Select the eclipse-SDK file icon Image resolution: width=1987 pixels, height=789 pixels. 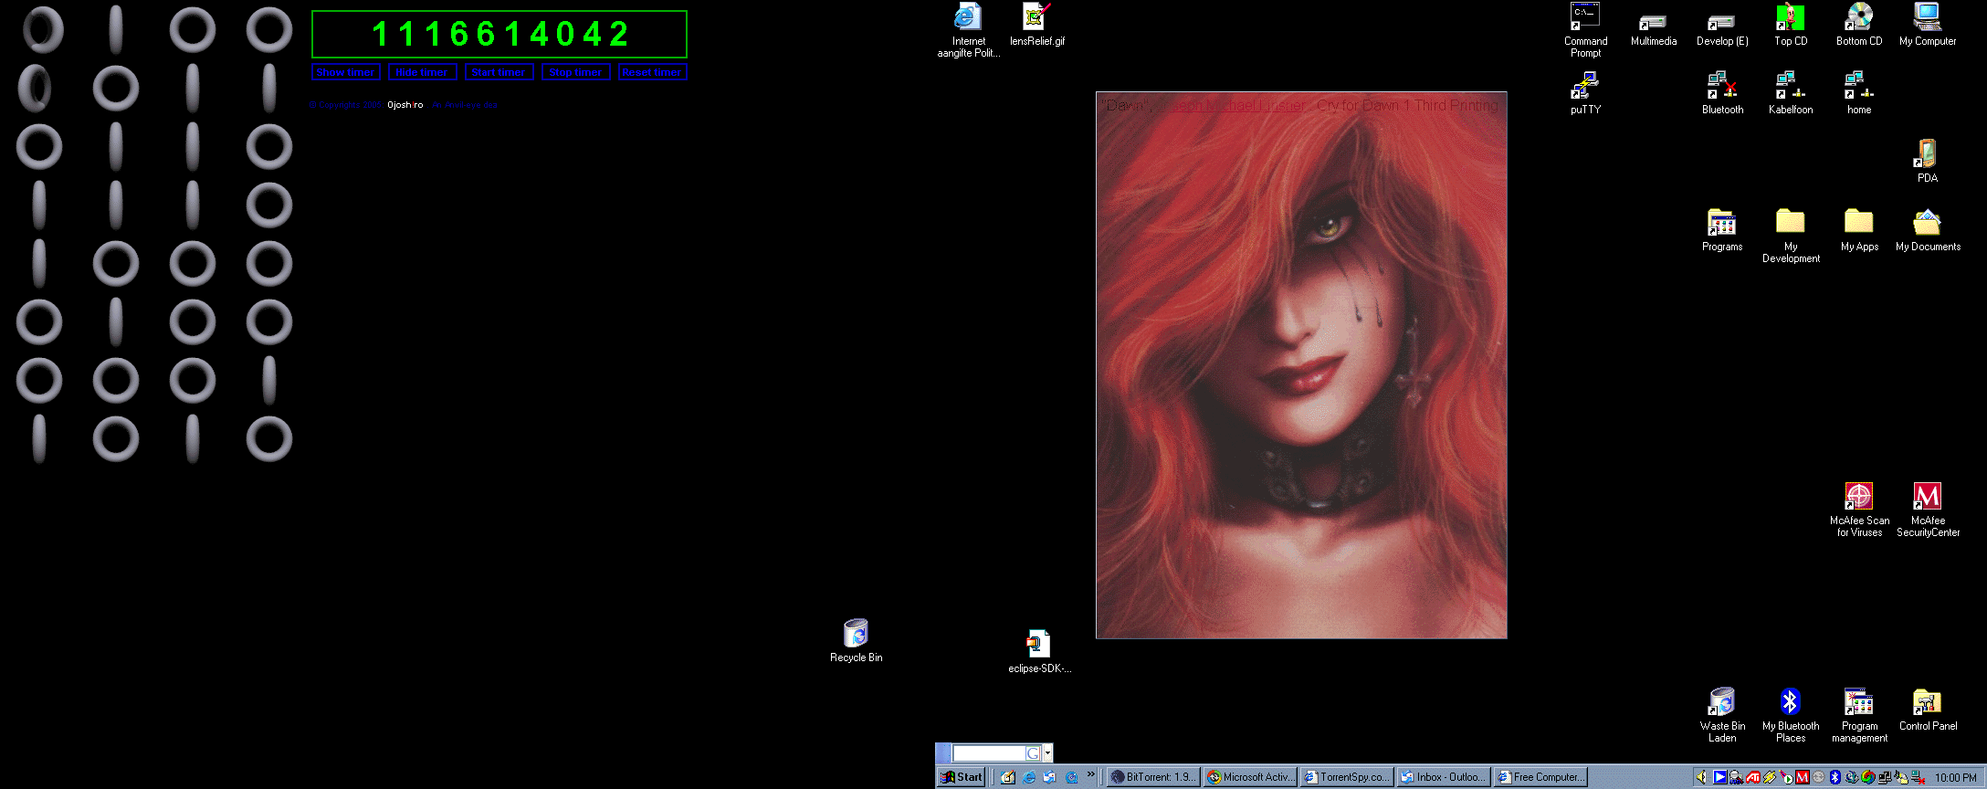tap(1039, 652)
